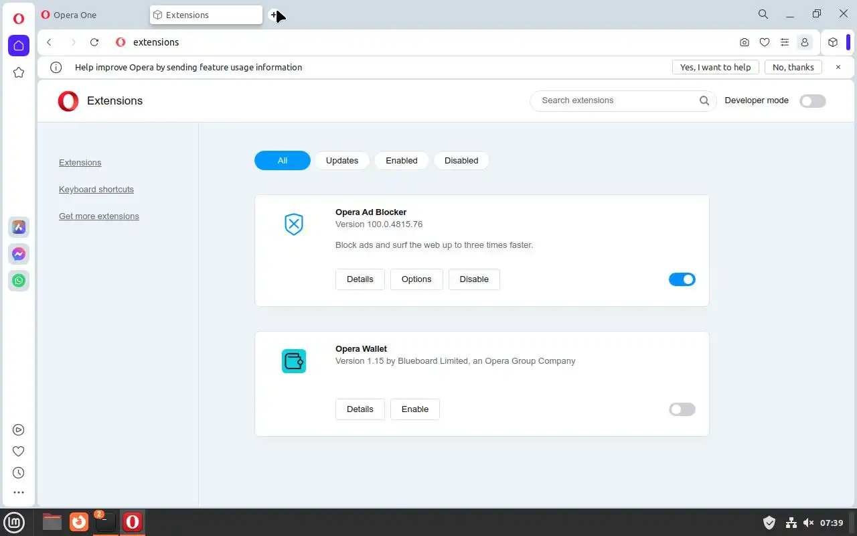Open the security shield tray icon
Screen dimensions: 857x536
(769, 523)
